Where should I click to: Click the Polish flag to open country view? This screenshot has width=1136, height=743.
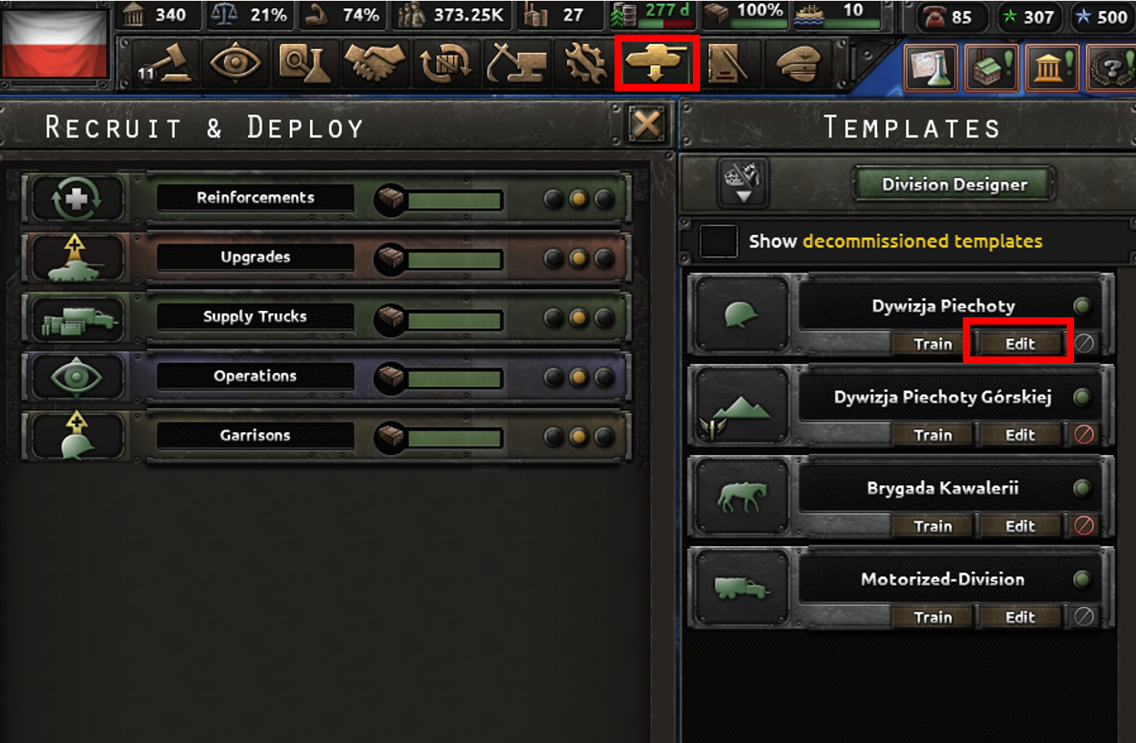55,46
